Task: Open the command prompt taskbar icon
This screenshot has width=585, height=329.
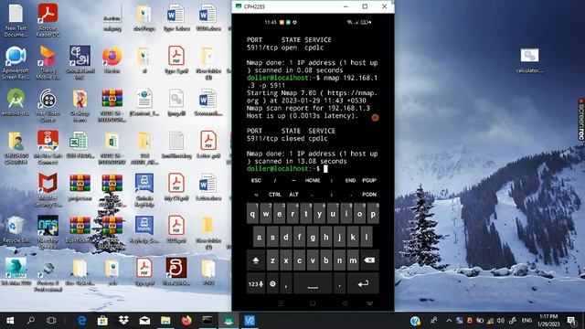Action: click(x=207, y=321)
